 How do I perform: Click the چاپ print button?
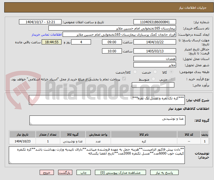[x=84, y=173]
